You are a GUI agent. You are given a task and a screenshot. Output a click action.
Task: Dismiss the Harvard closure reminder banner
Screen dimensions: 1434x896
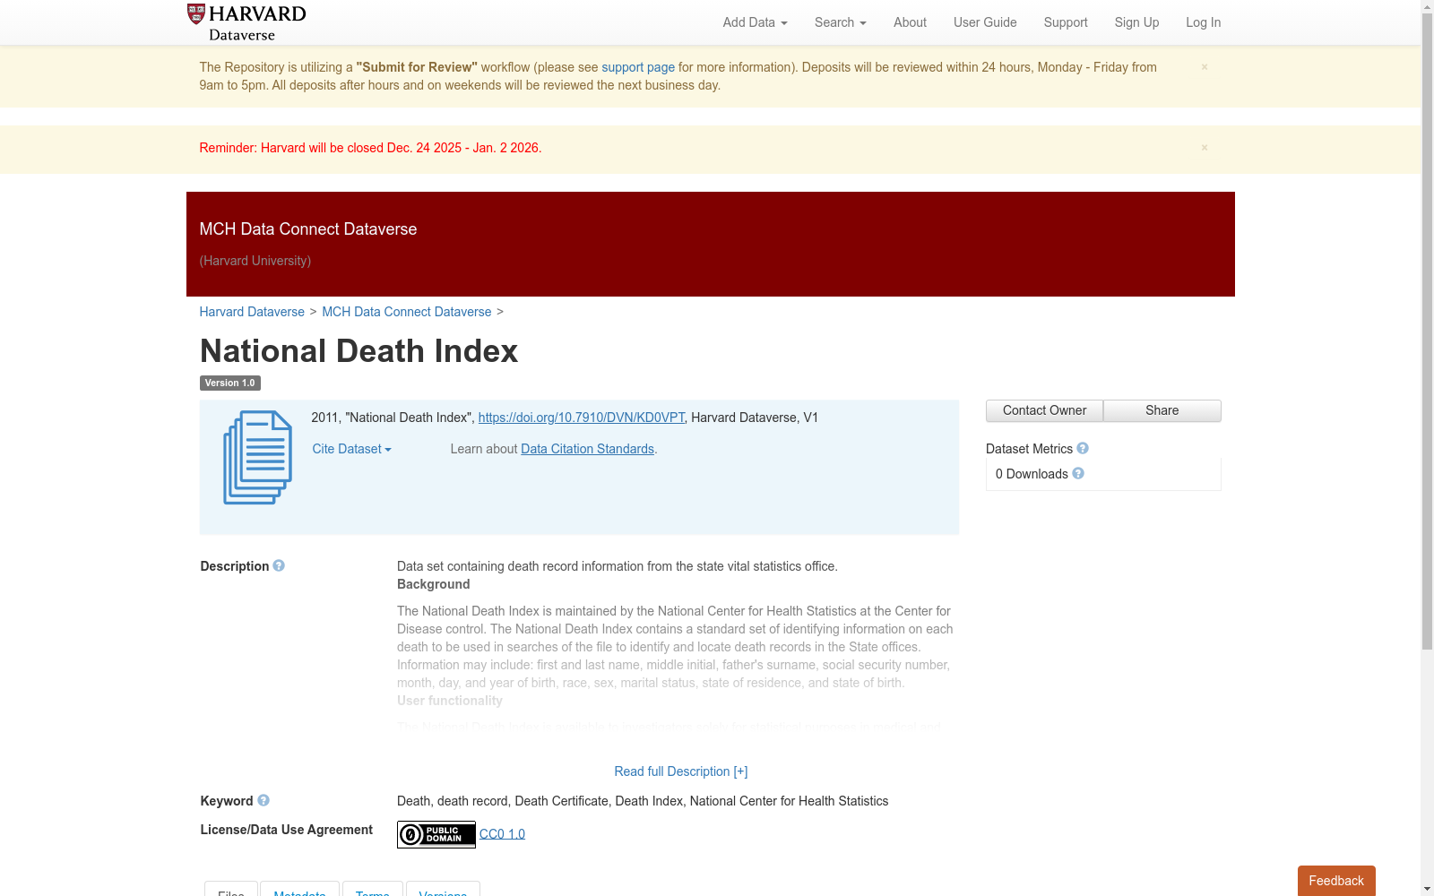click(1205, 147)
